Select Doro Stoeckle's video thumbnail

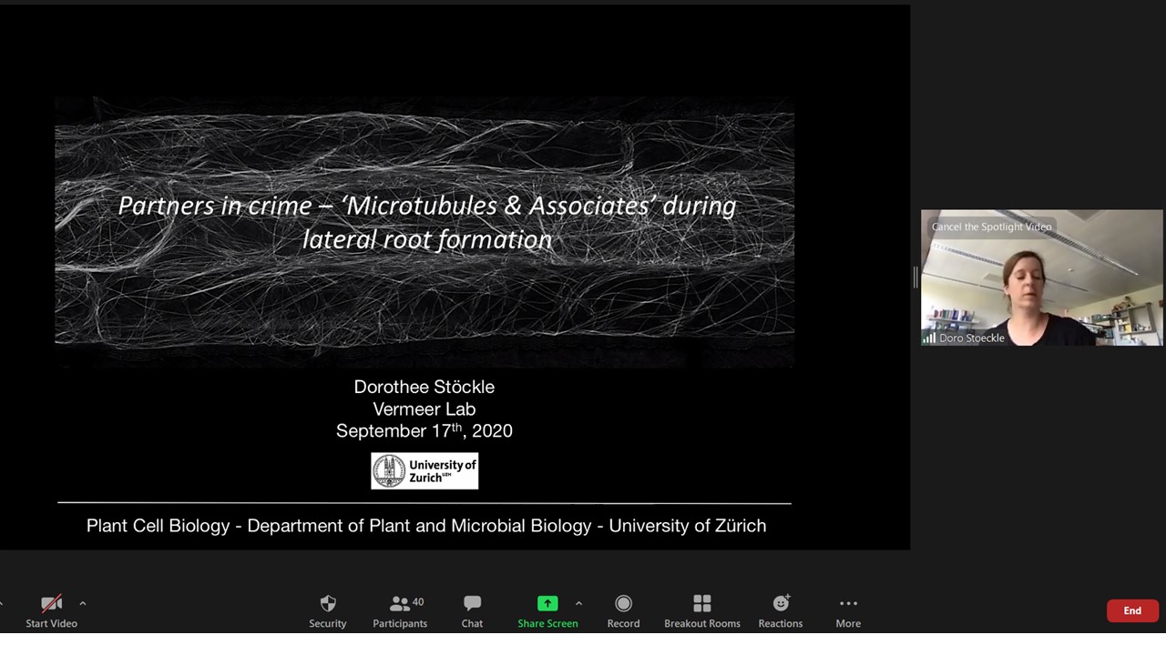[1042, 278]
